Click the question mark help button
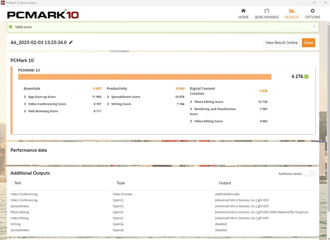330x240 pixels. coord(314,27)
